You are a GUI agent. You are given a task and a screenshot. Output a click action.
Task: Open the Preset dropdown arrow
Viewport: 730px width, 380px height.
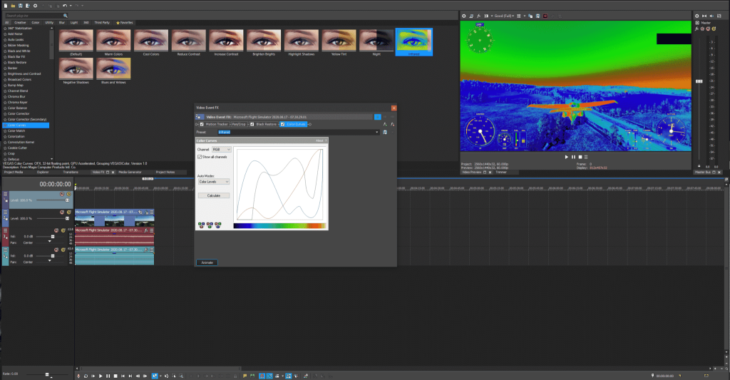click(378, 132)
